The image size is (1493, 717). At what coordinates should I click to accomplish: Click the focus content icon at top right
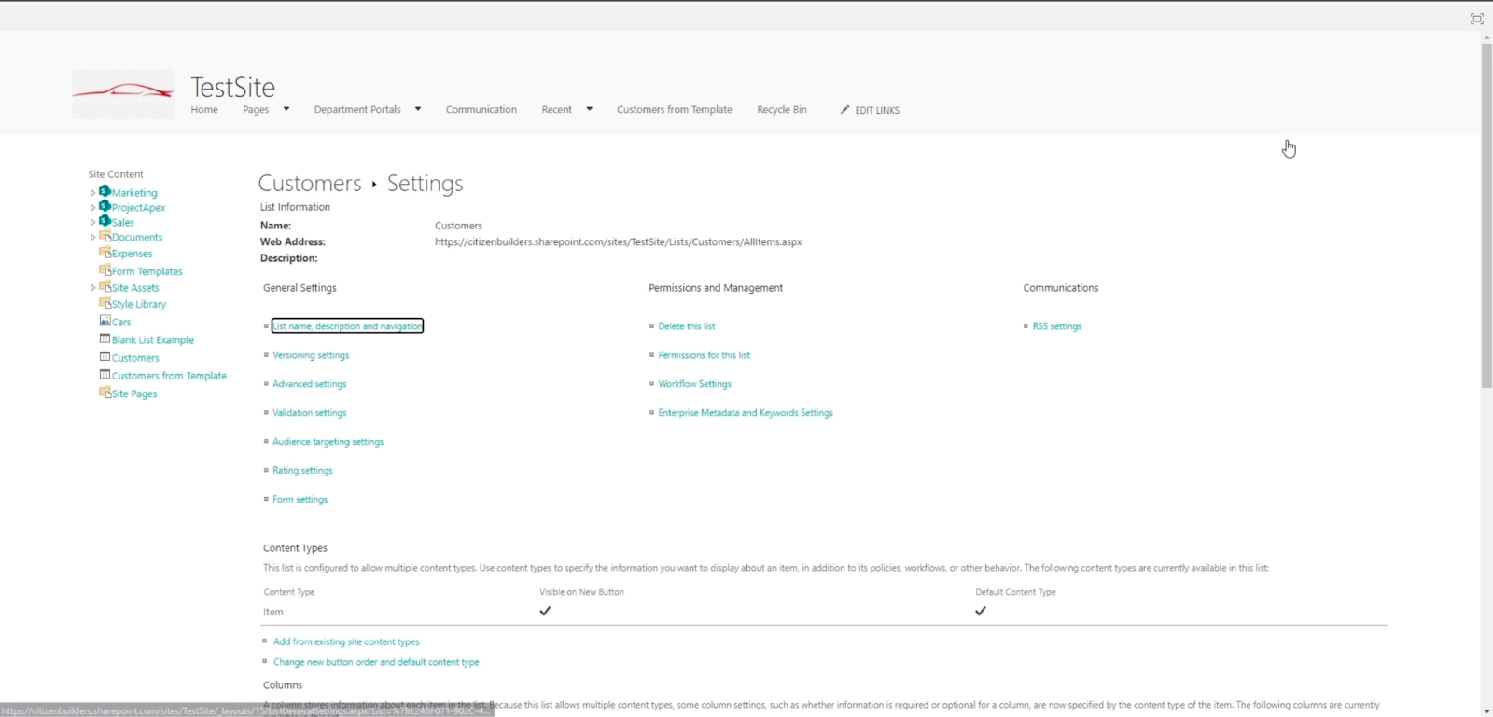1477,19
